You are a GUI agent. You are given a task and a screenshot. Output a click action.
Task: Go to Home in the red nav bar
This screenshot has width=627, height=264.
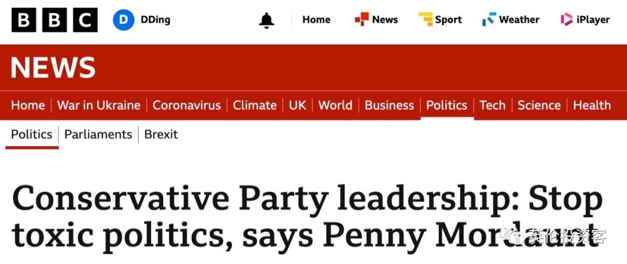click(x=28, y=105)
